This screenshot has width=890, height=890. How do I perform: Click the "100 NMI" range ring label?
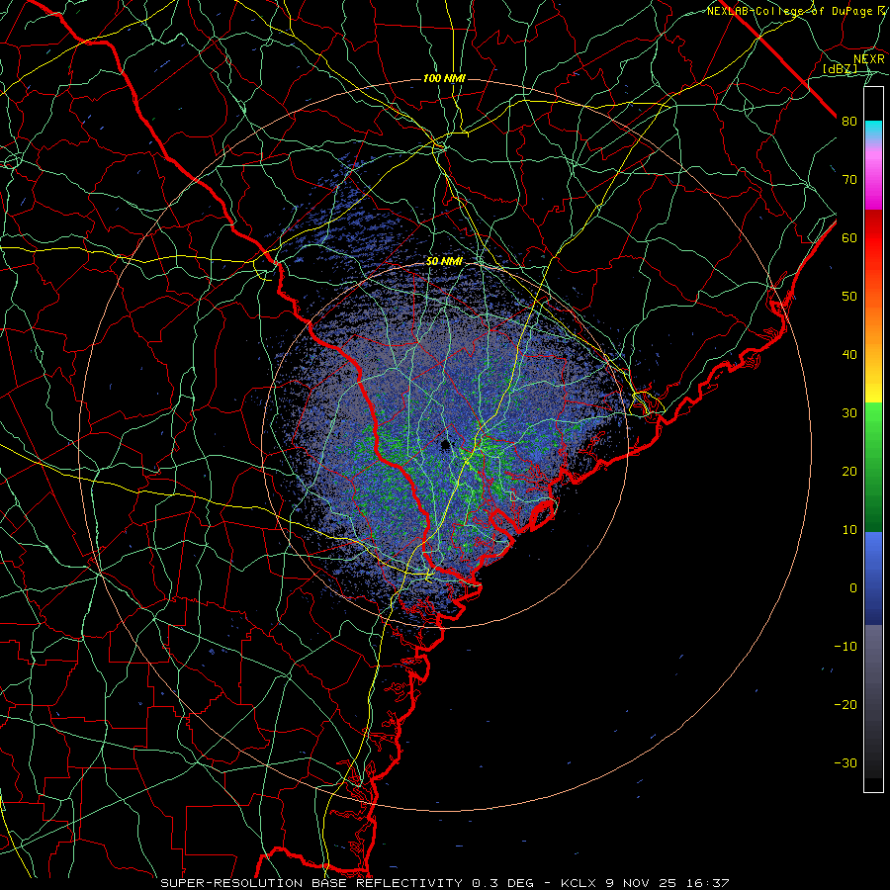point(444,78)
